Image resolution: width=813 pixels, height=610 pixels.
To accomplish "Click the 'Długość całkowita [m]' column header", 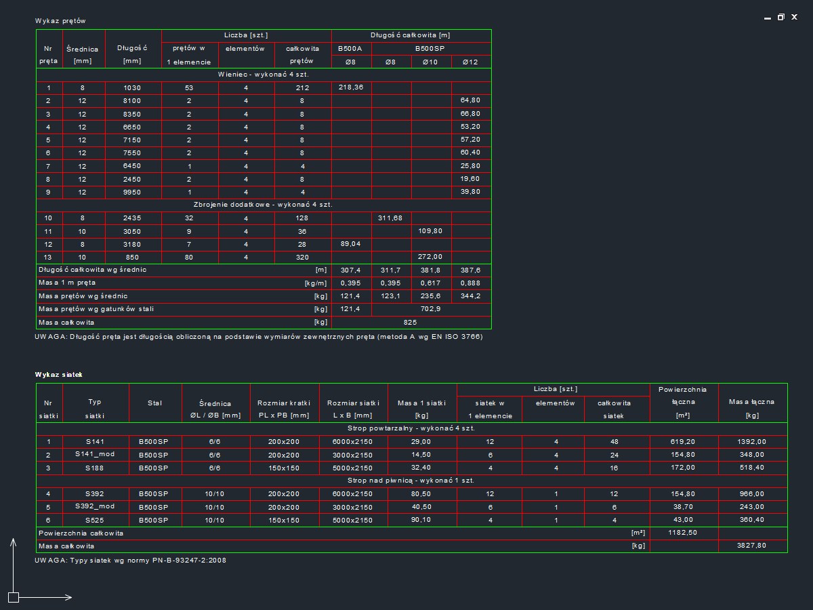I will click(411, 35).
